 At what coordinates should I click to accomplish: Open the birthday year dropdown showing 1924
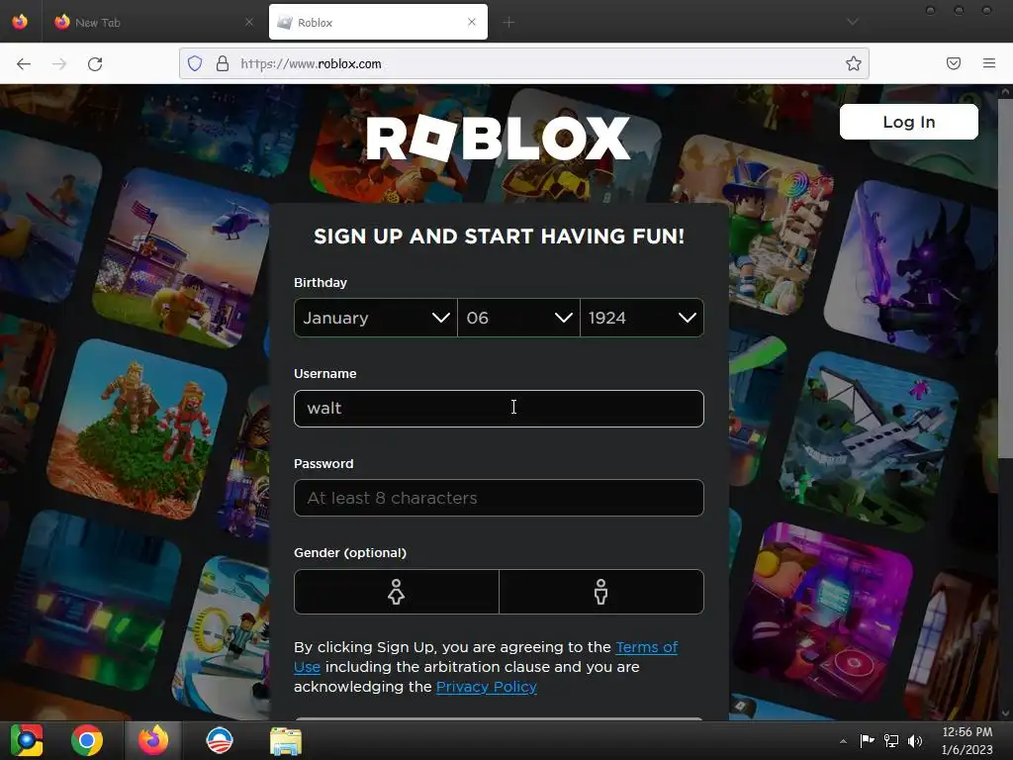click(642, 318)
